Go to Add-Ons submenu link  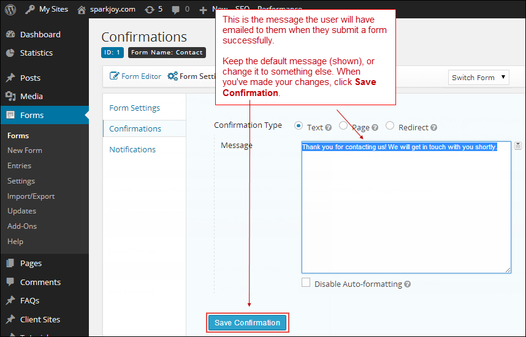pyautogui.click(x=22, y=226)
